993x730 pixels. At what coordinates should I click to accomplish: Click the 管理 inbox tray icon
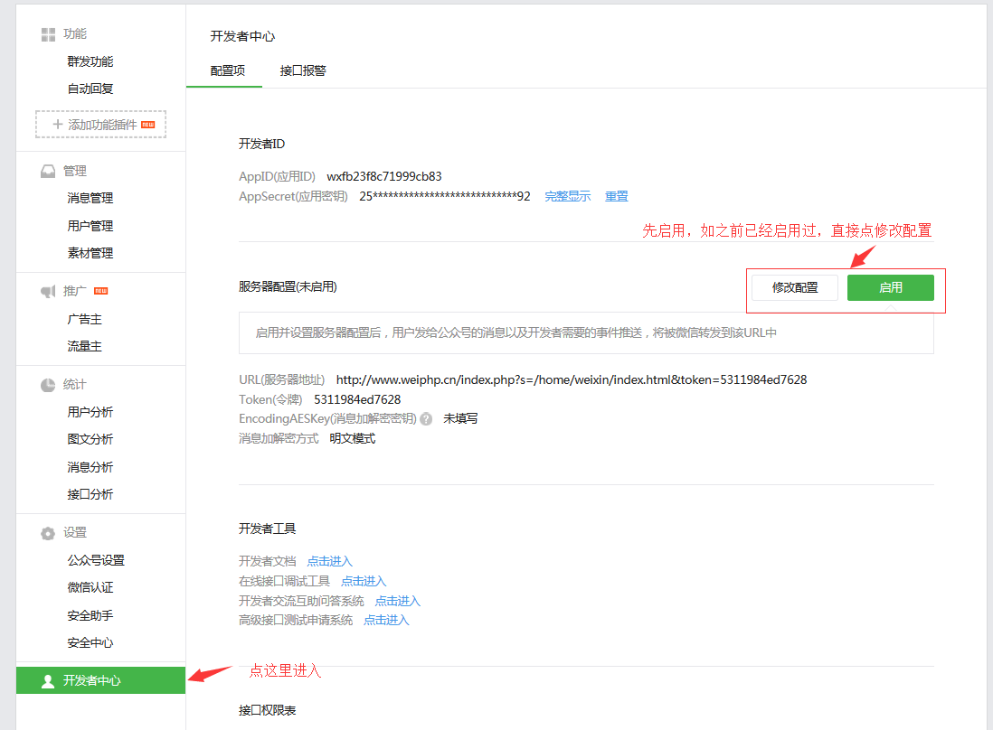coord(48,172)
